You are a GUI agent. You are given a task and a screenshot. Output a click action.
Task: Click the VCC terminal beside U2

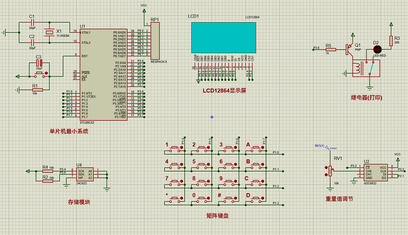[398, 159]
